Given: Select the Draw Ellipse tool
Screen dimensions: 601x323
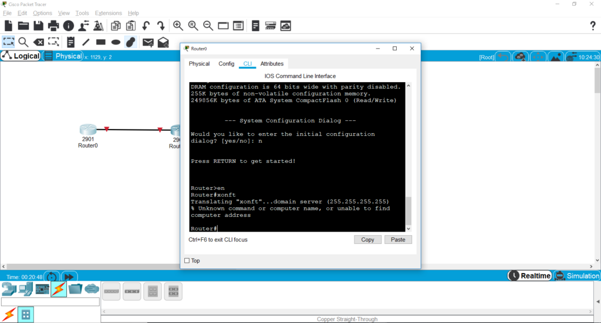Looking at the screenshot, I should (116, 42).
